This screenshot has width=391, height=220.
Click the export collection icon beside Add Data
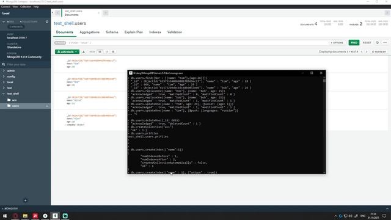tap(84, 51)
